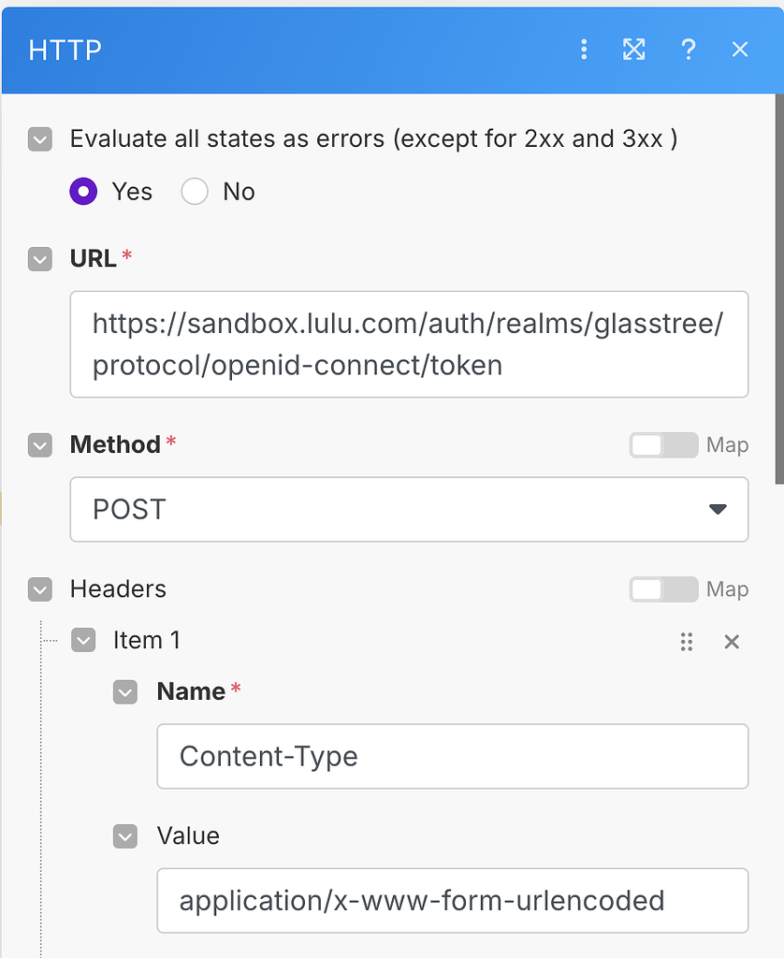Enable Map mode for Headers
This screenshot has width=784, height=958.
coord(664,589)
